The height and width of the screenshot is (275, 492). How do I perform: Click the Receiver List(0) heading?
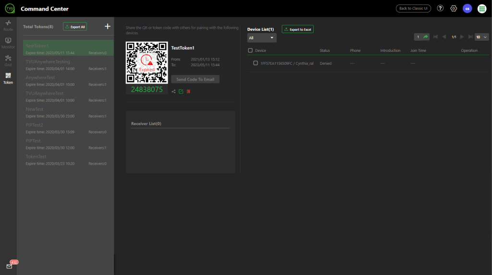tap(146, 123)
